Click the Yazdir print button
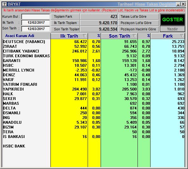Image resolution: width=188 pixels, height=169 pixels. click(172, 29)
